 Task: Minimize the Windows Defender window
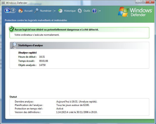pyautogui.click(x=138, y=2)
